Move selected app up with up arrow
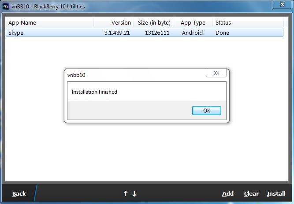The height and width of the screenshot is (204, 294). coord(126,193)
